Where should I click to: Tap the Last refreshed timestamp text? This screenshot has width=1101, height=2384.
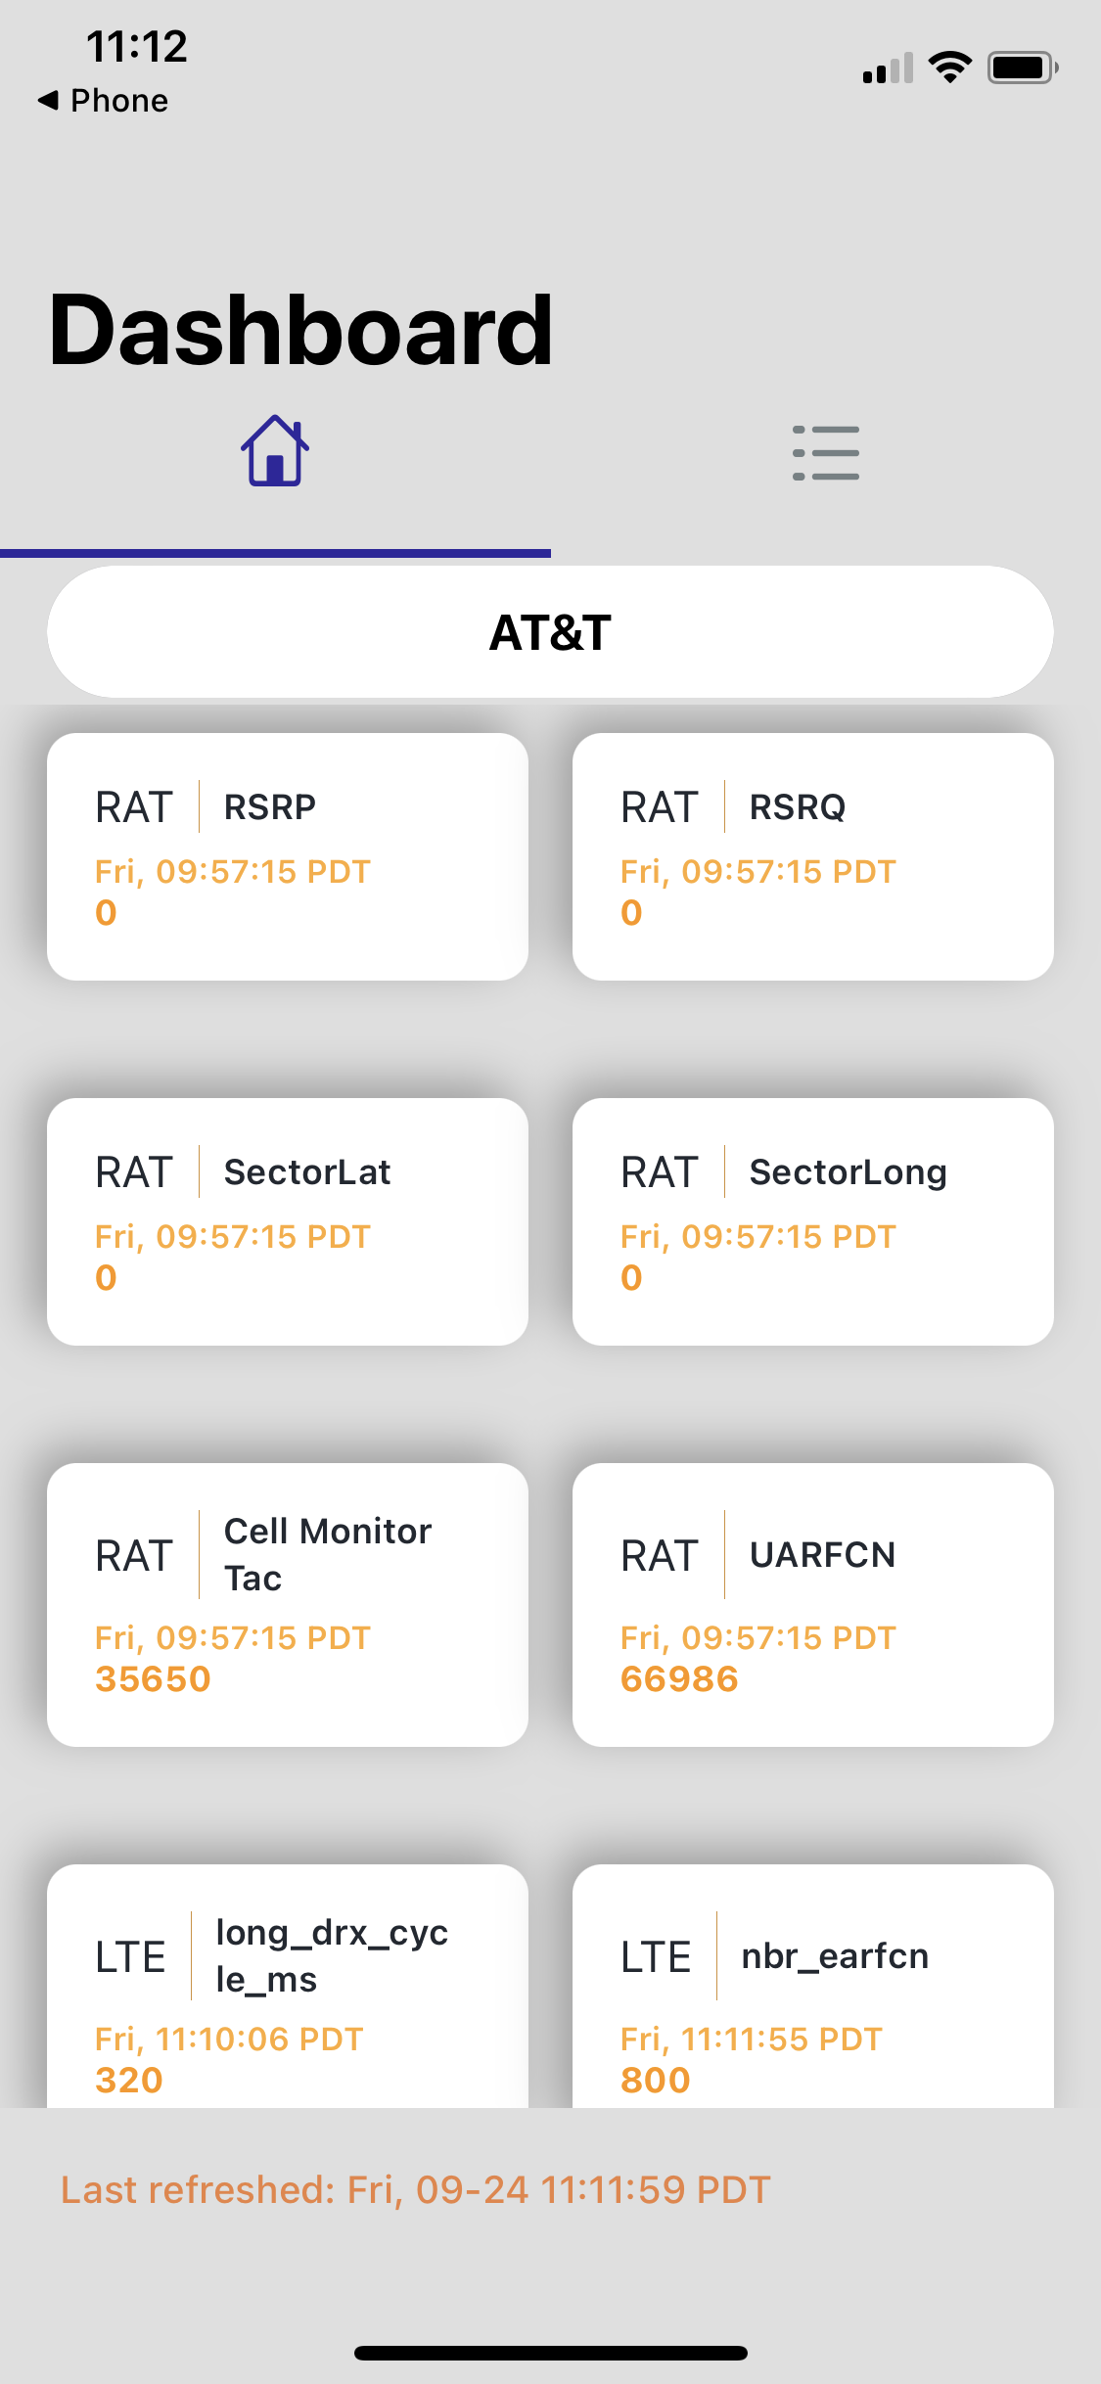tap(416, 2189)
